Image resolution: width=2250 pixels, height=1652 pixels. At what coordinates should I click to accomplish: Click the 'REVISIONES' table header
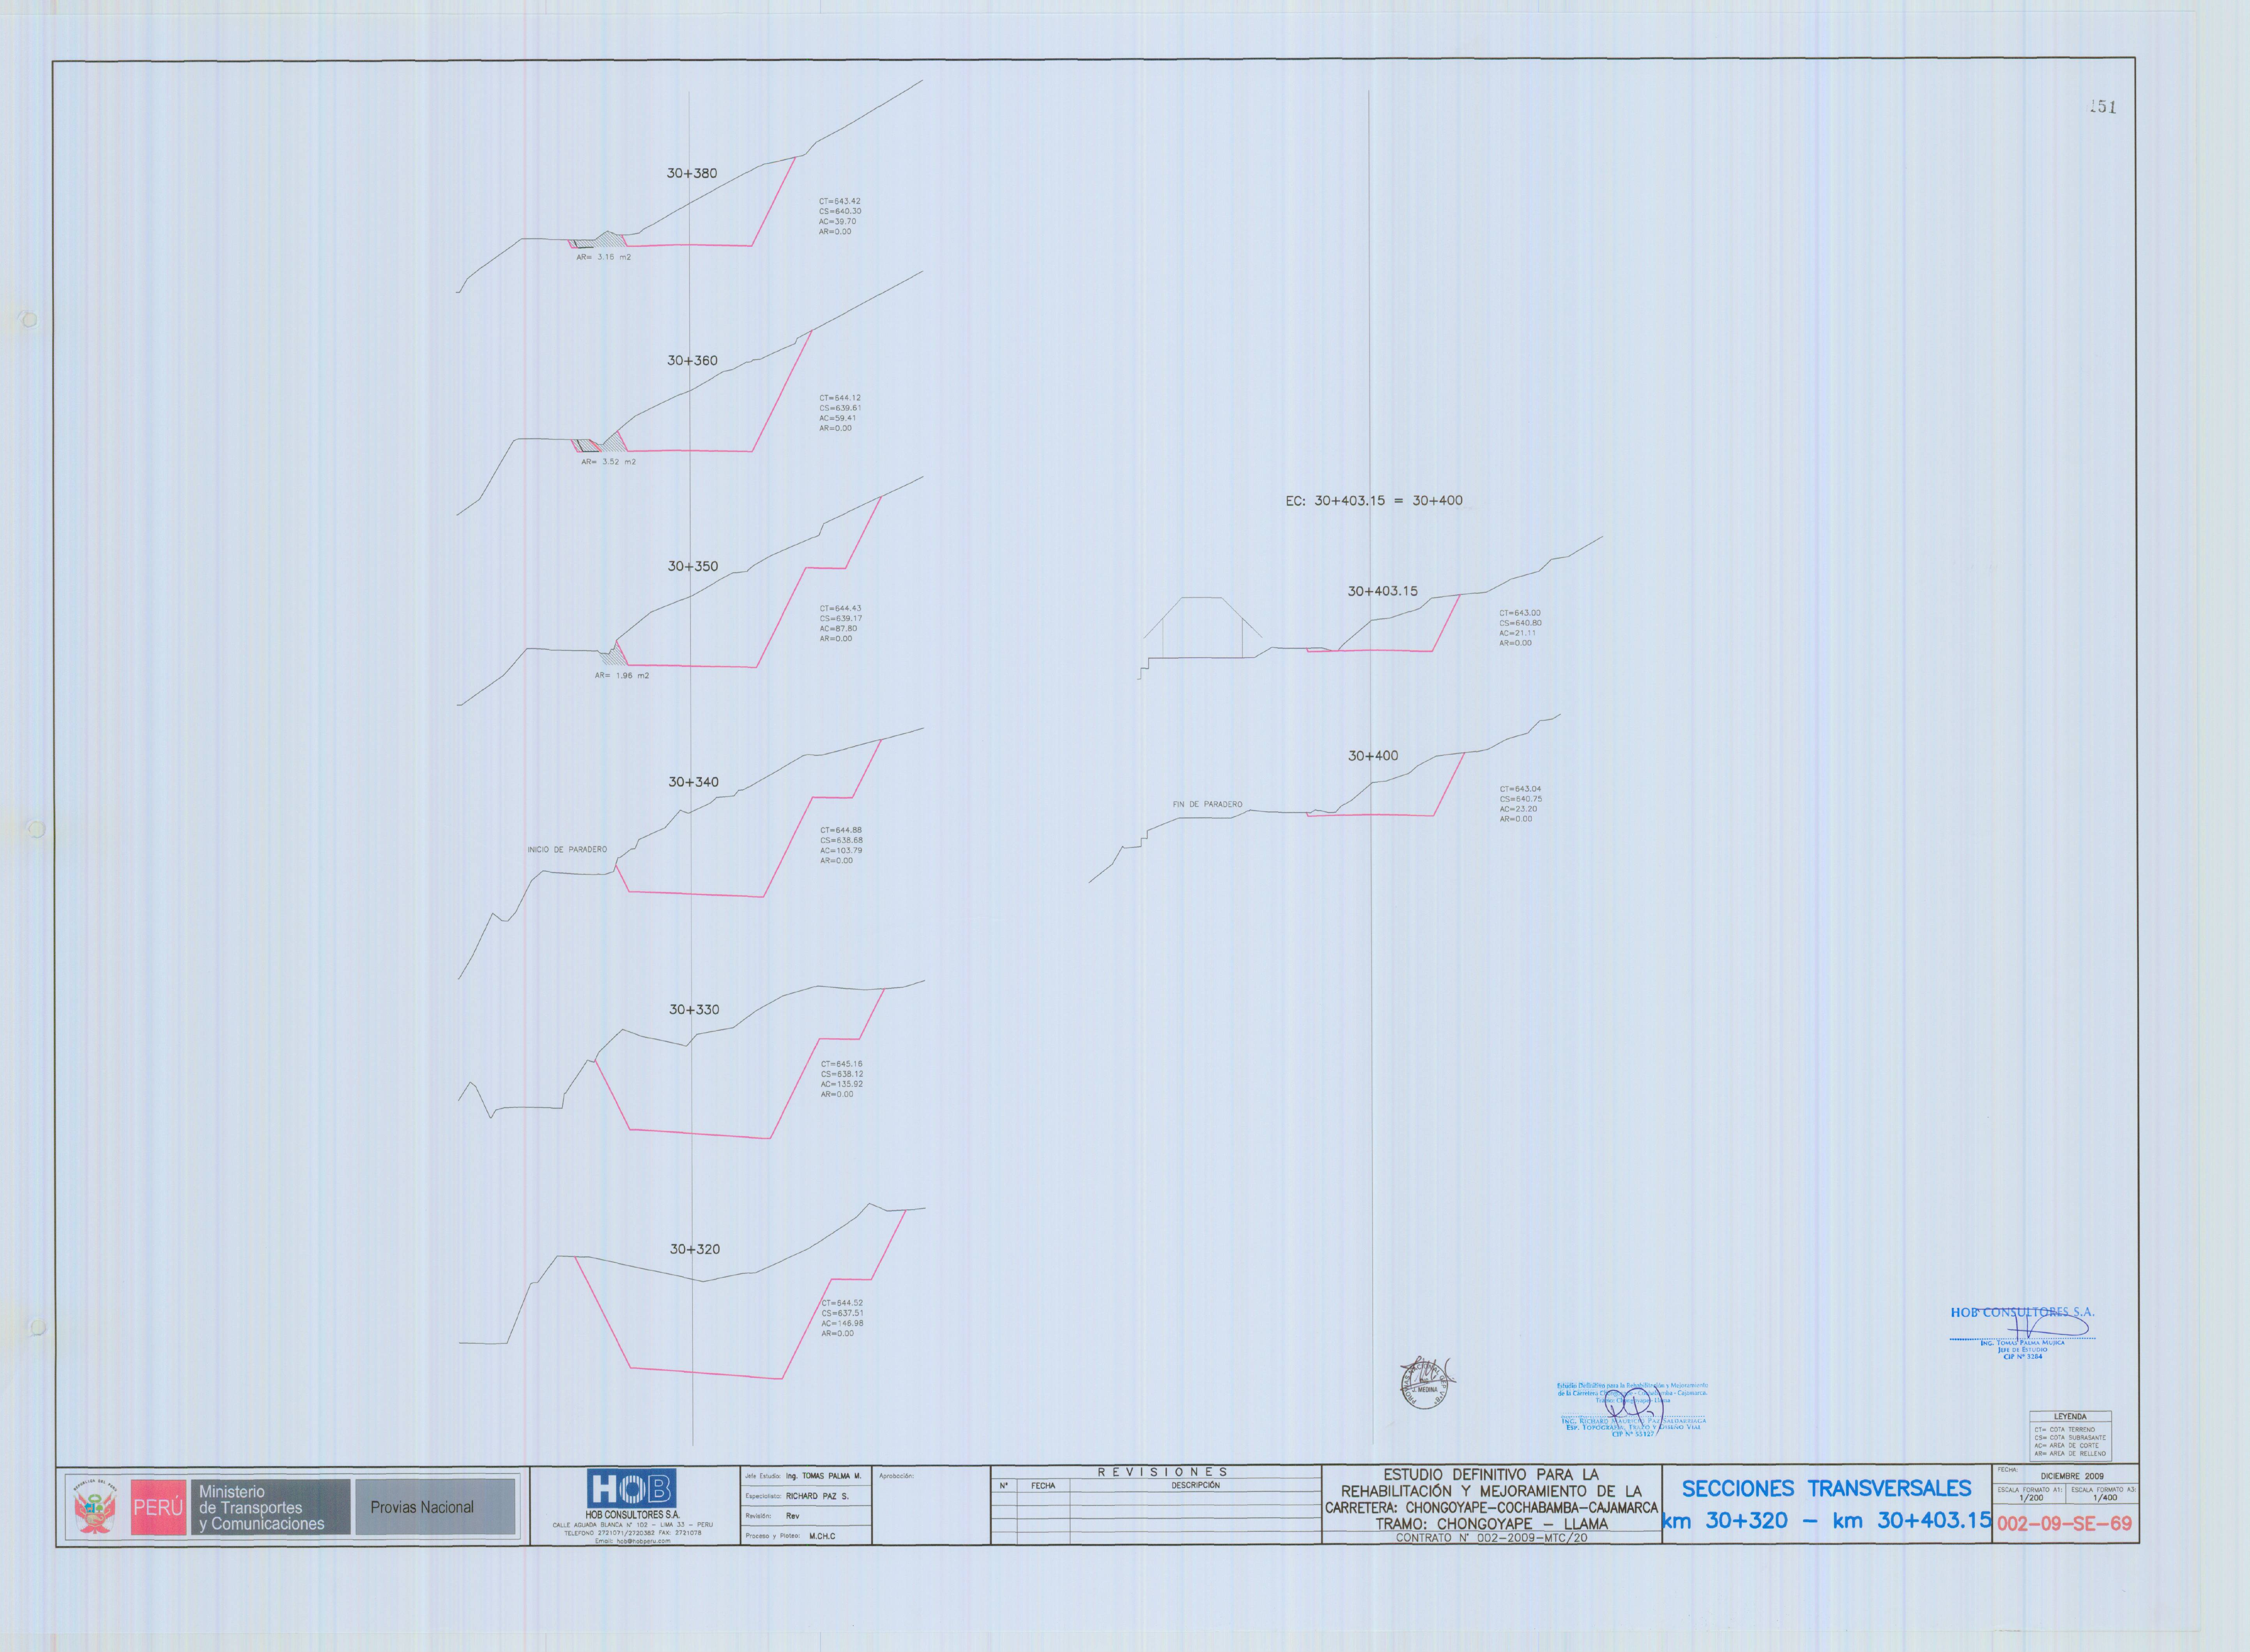pos(1162,1472)
